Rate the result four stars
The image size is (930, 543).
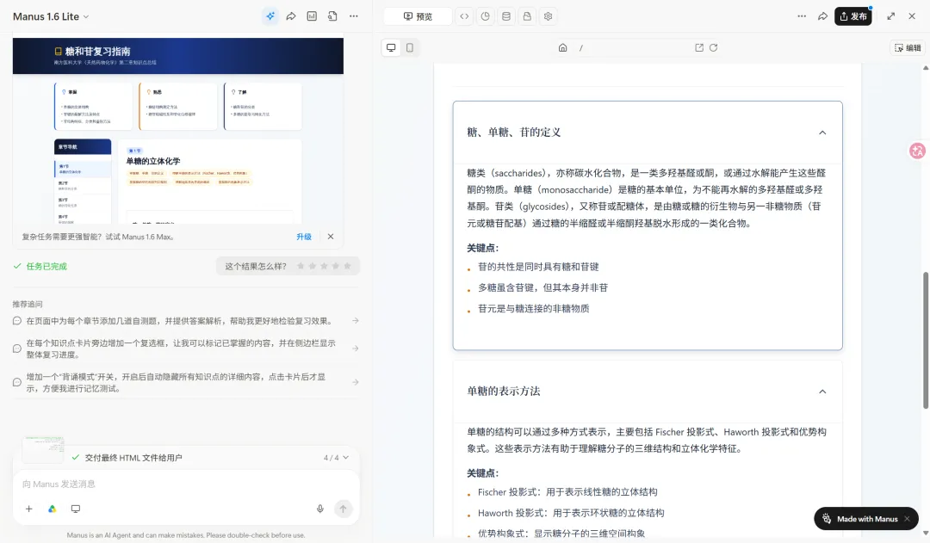click(x=336, y=266)
